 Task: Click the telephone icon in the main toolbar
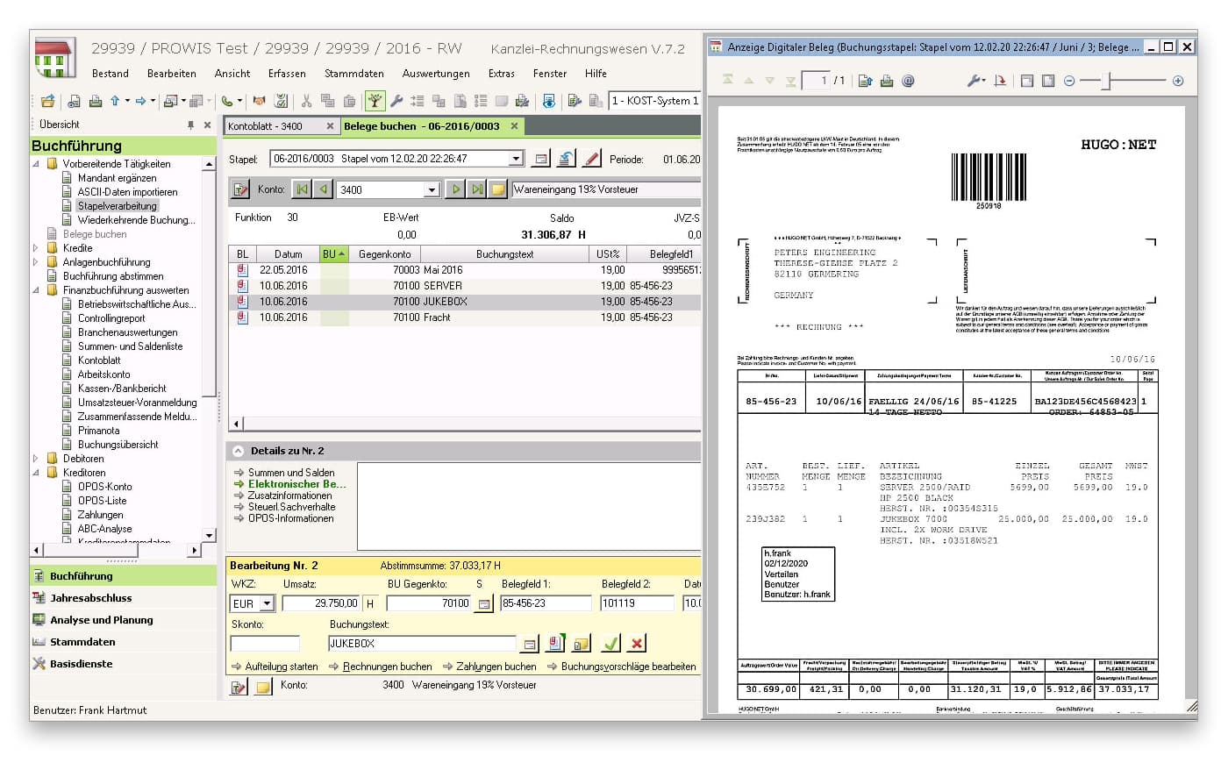[225, 101]
